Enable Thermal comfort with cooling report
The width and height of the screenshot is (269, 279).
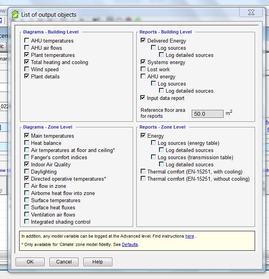[143, 172]
